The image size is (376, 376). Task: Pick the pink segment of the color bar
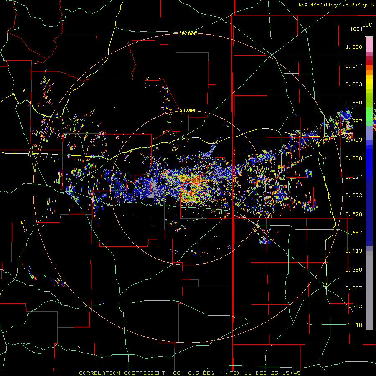tap(369, 45)
